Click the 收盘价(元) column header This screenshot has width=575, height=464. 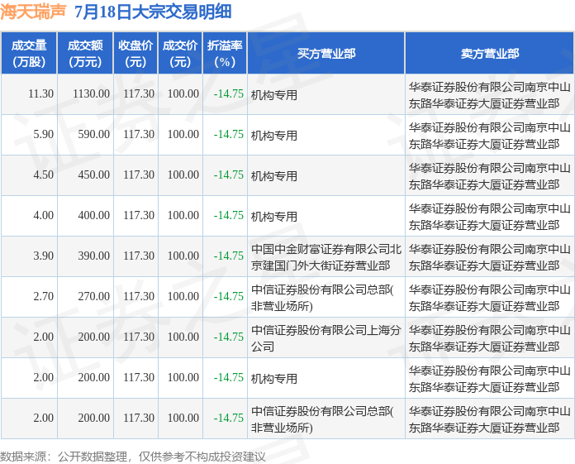[135, 53]
